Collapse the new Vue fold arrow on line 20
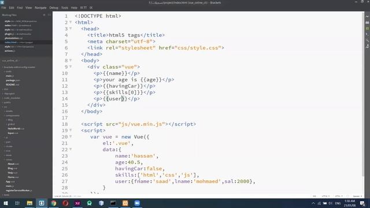The width and height of the screenshot is (370, 208). (x=71, y=136)
